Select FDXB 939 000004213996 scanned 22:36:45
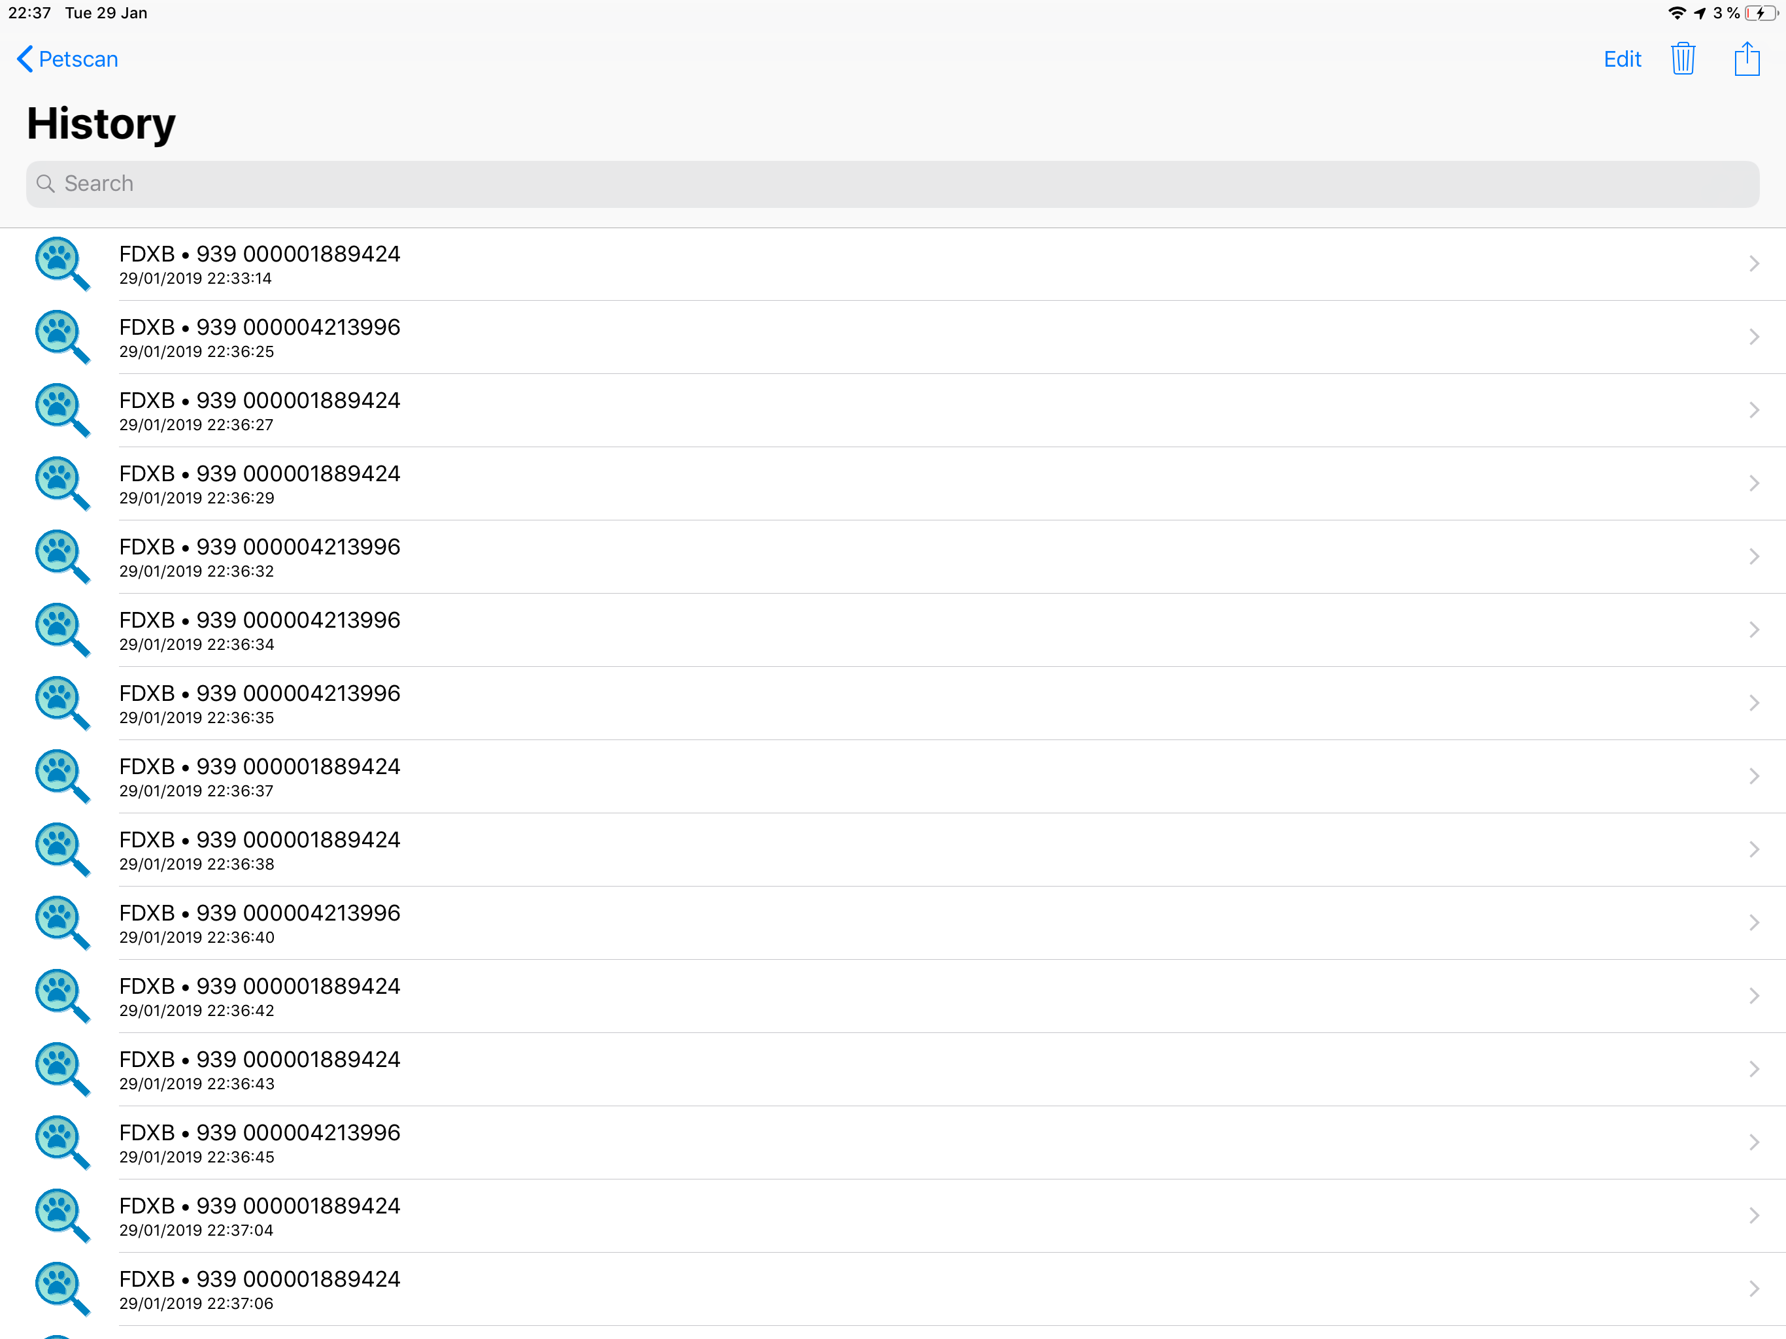 (893, 1143)
